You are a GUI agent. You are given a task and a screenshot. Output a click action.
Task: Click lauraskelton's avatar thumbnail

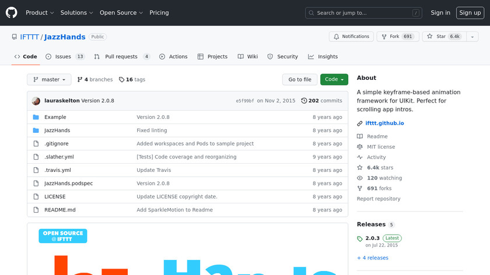pyautogui.click(x=36, y=101)
